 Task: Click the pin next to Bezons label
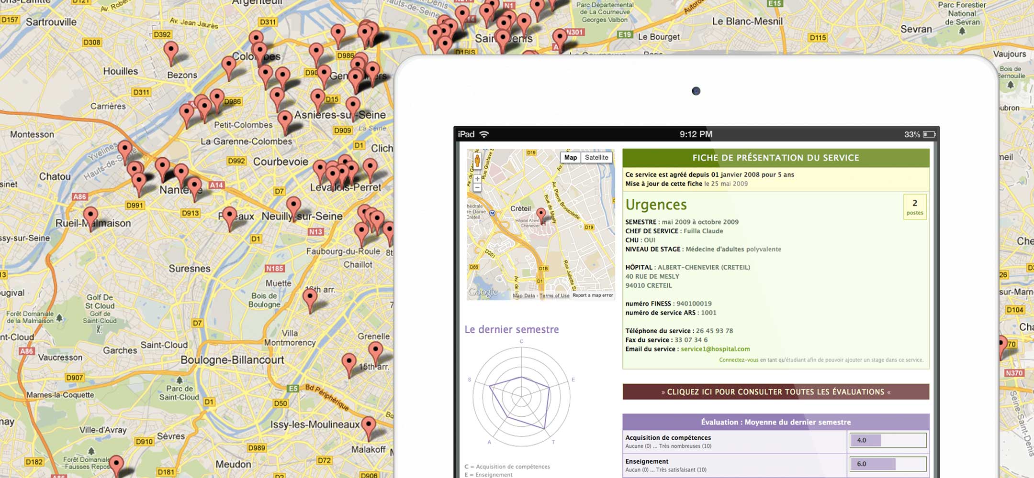[171, 54]
